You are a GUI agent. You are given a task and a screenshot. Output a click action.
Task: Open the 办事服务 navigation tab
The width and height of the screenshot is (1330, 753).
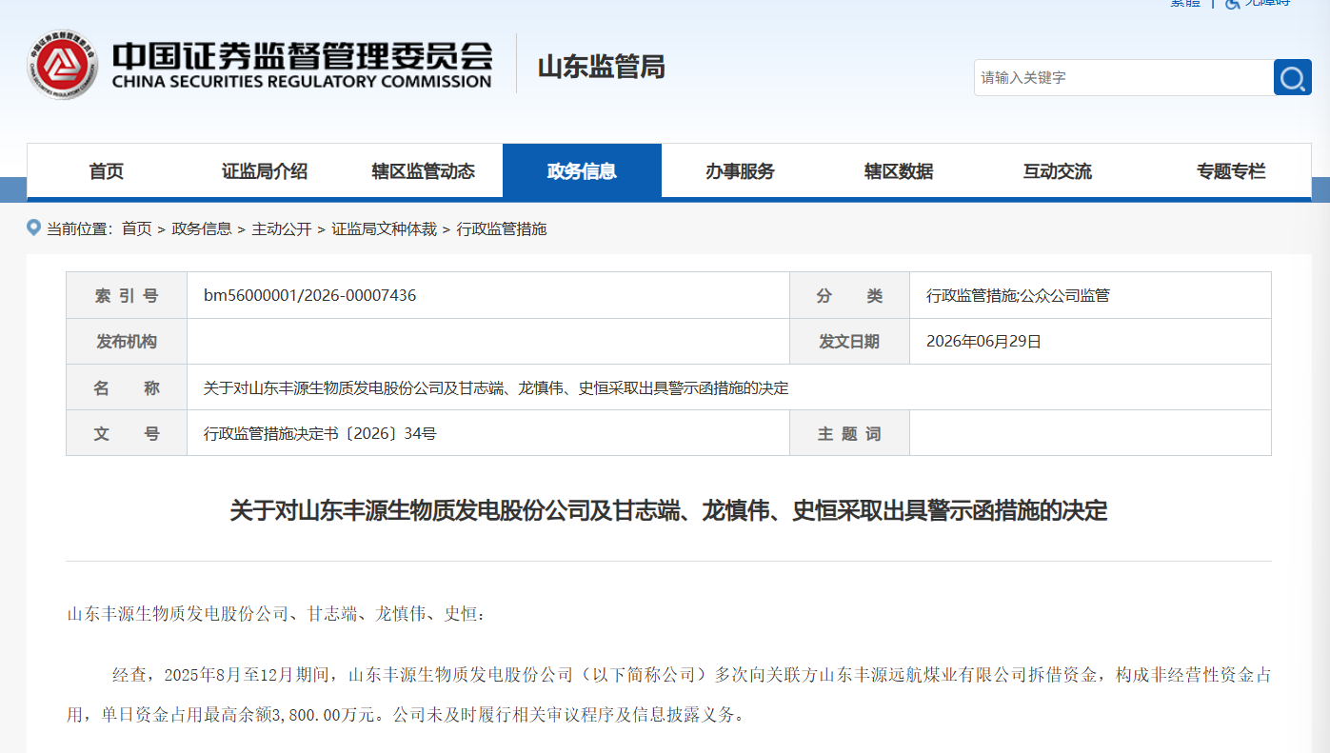pos(740,171)
